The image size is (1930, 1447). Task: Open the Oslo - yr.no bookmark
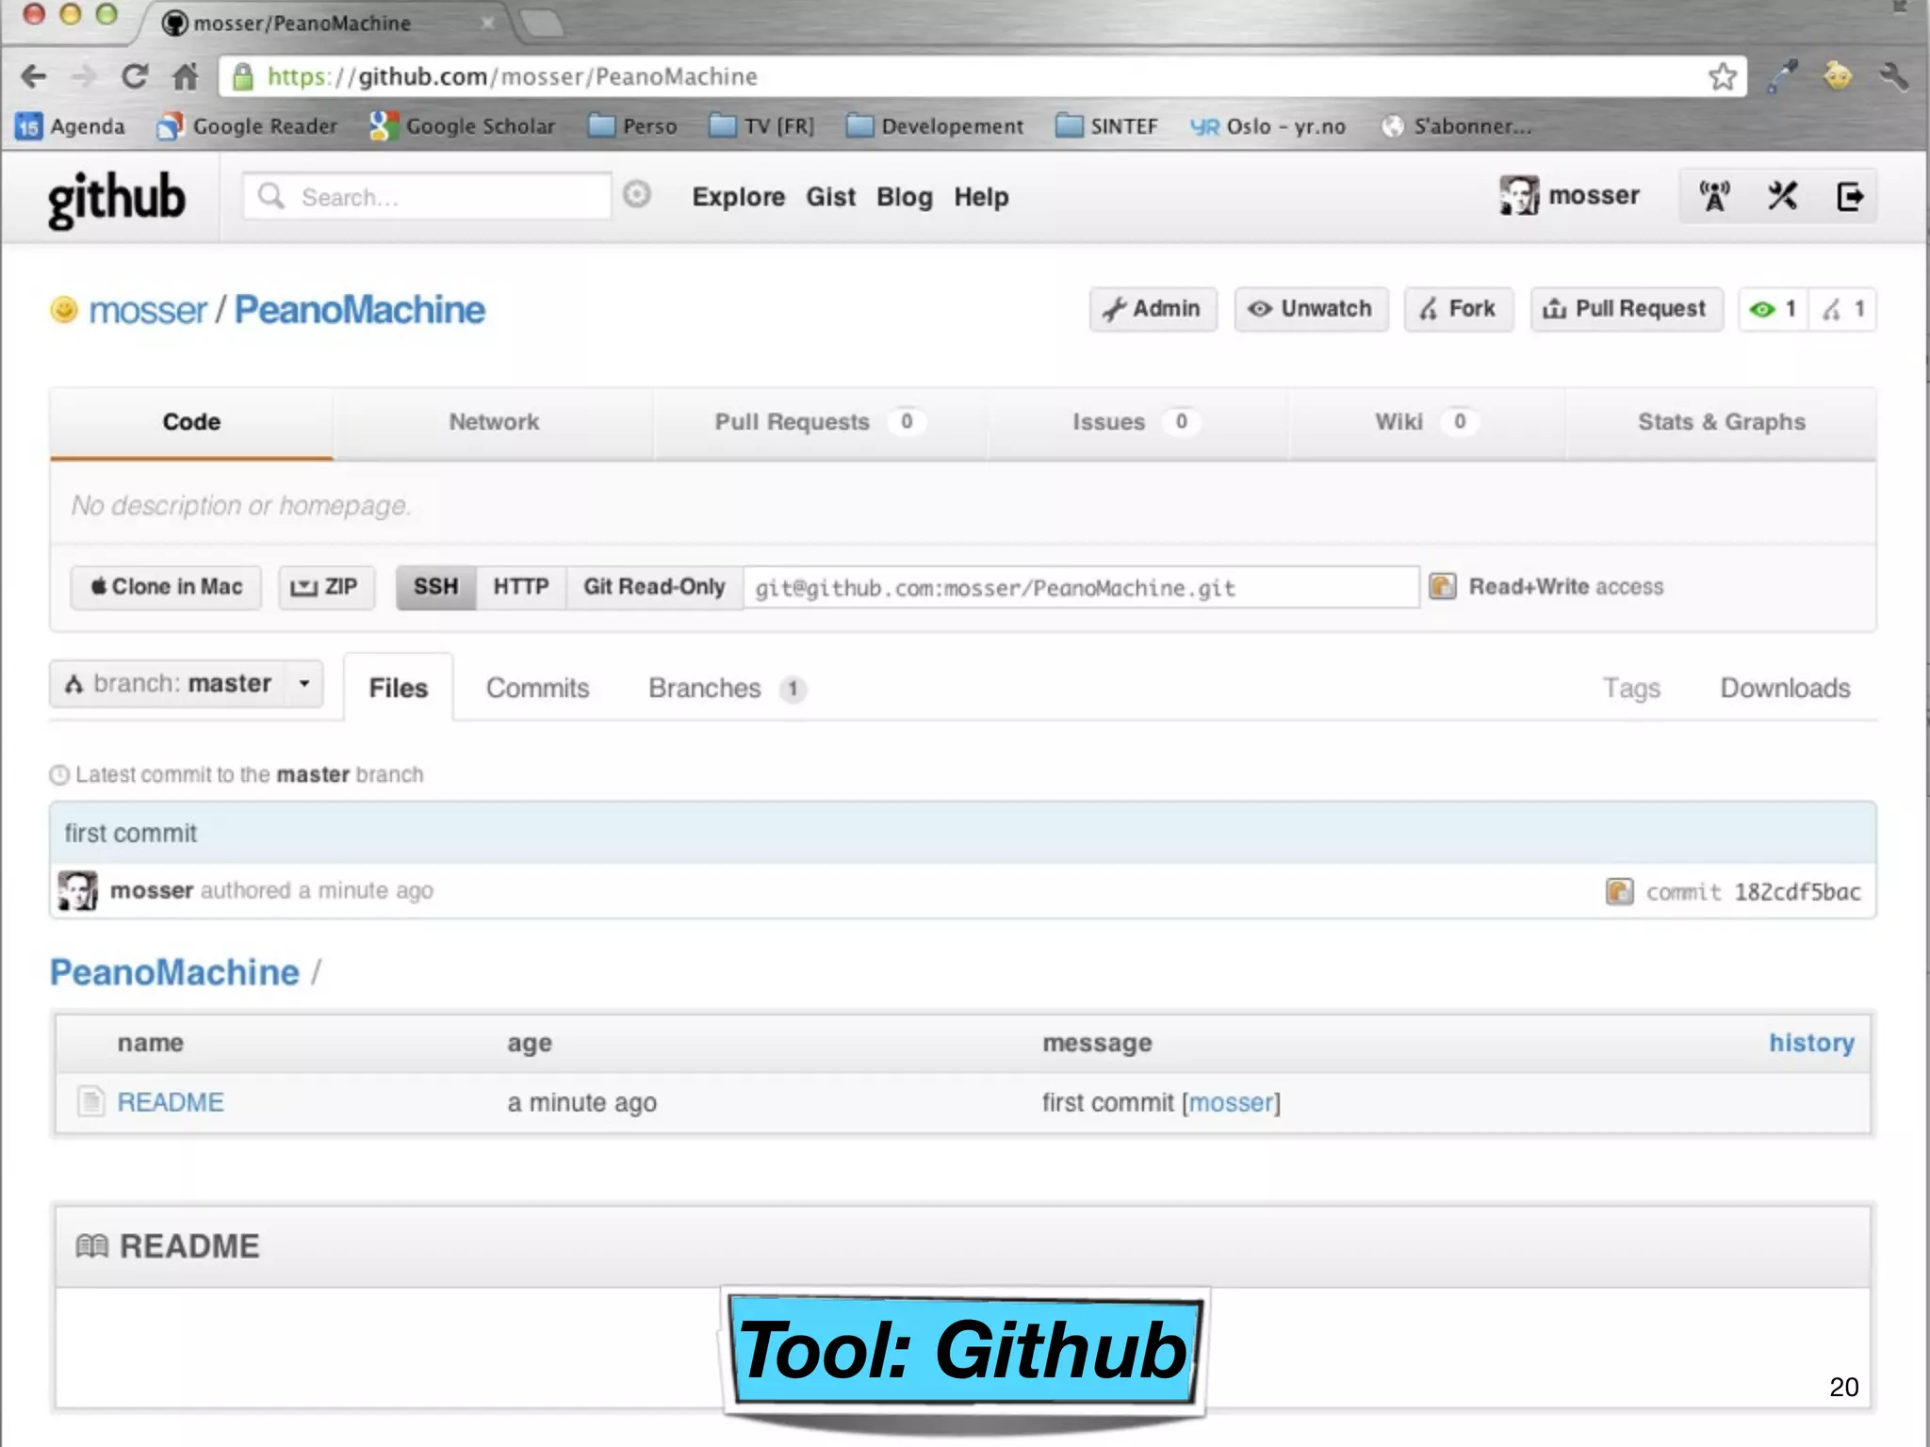click(x=1268, y=126)
